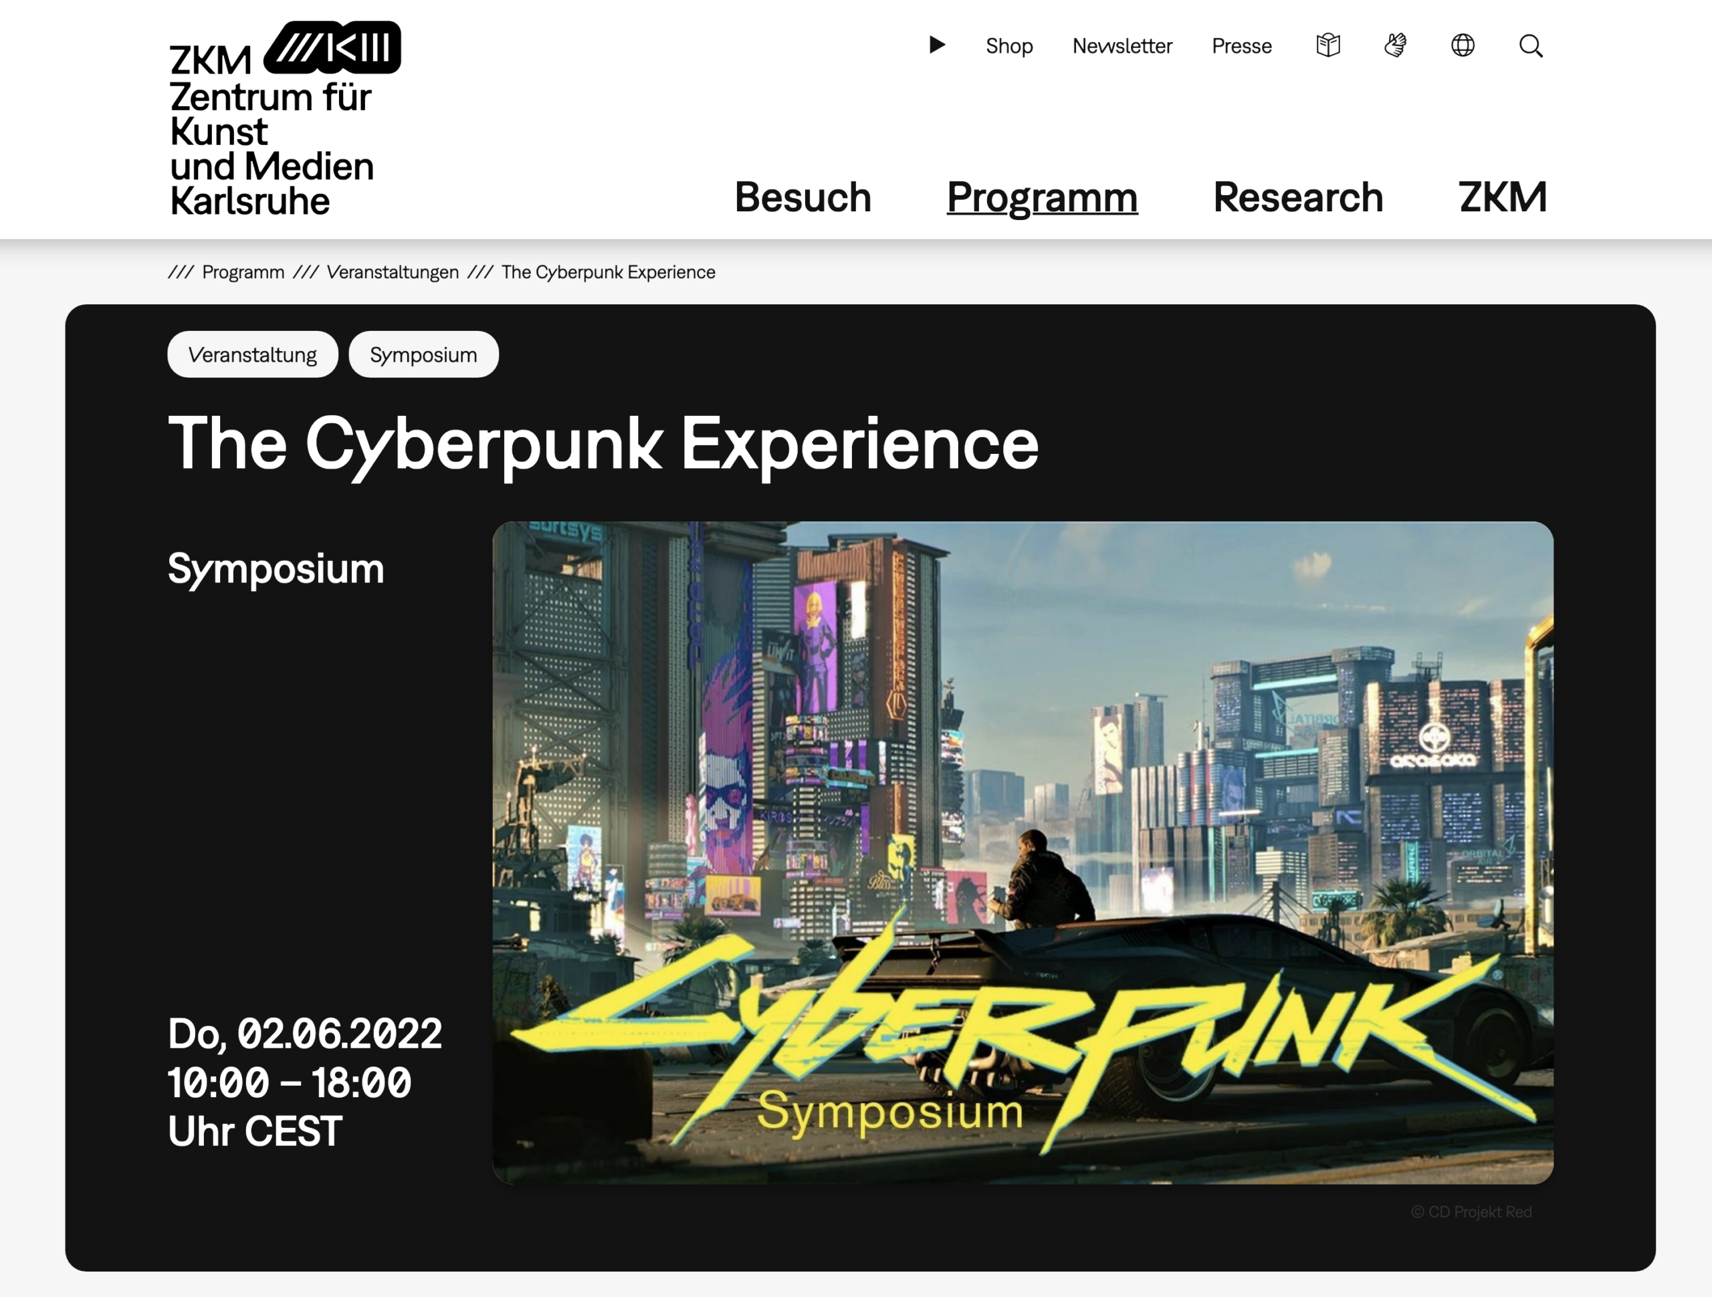Open the Newsletter link
1712x1297 pixels.
click(x=1121, y=45)
